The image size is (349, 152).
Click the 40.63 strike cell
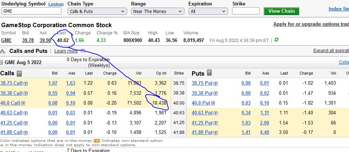pos(179,113)
